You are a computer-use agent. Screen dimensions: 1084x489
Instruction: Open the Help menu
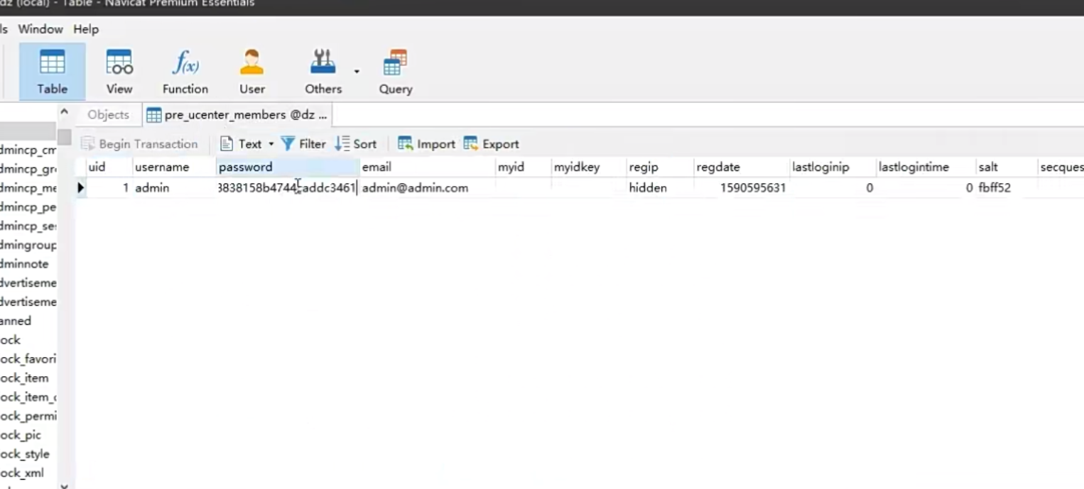point(86,29)
